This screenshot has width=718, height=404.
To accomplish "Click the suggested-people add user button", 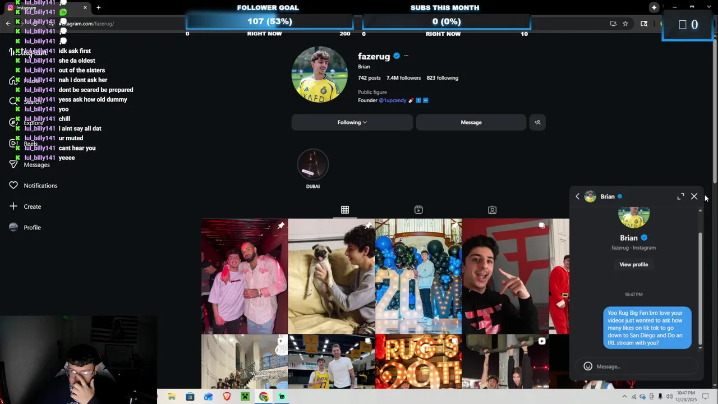I will coord(537,122).
